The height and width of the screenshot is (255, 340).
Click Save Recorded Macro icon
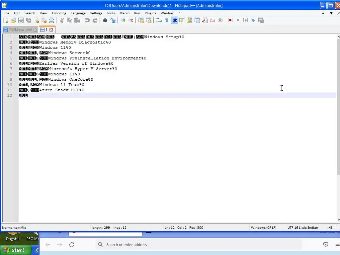click(261, 20)
